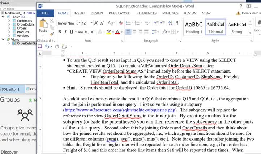This screenshot has height=154, width=261.
Task: Click the Format Painter brush
Action: [x=51, y=34]
